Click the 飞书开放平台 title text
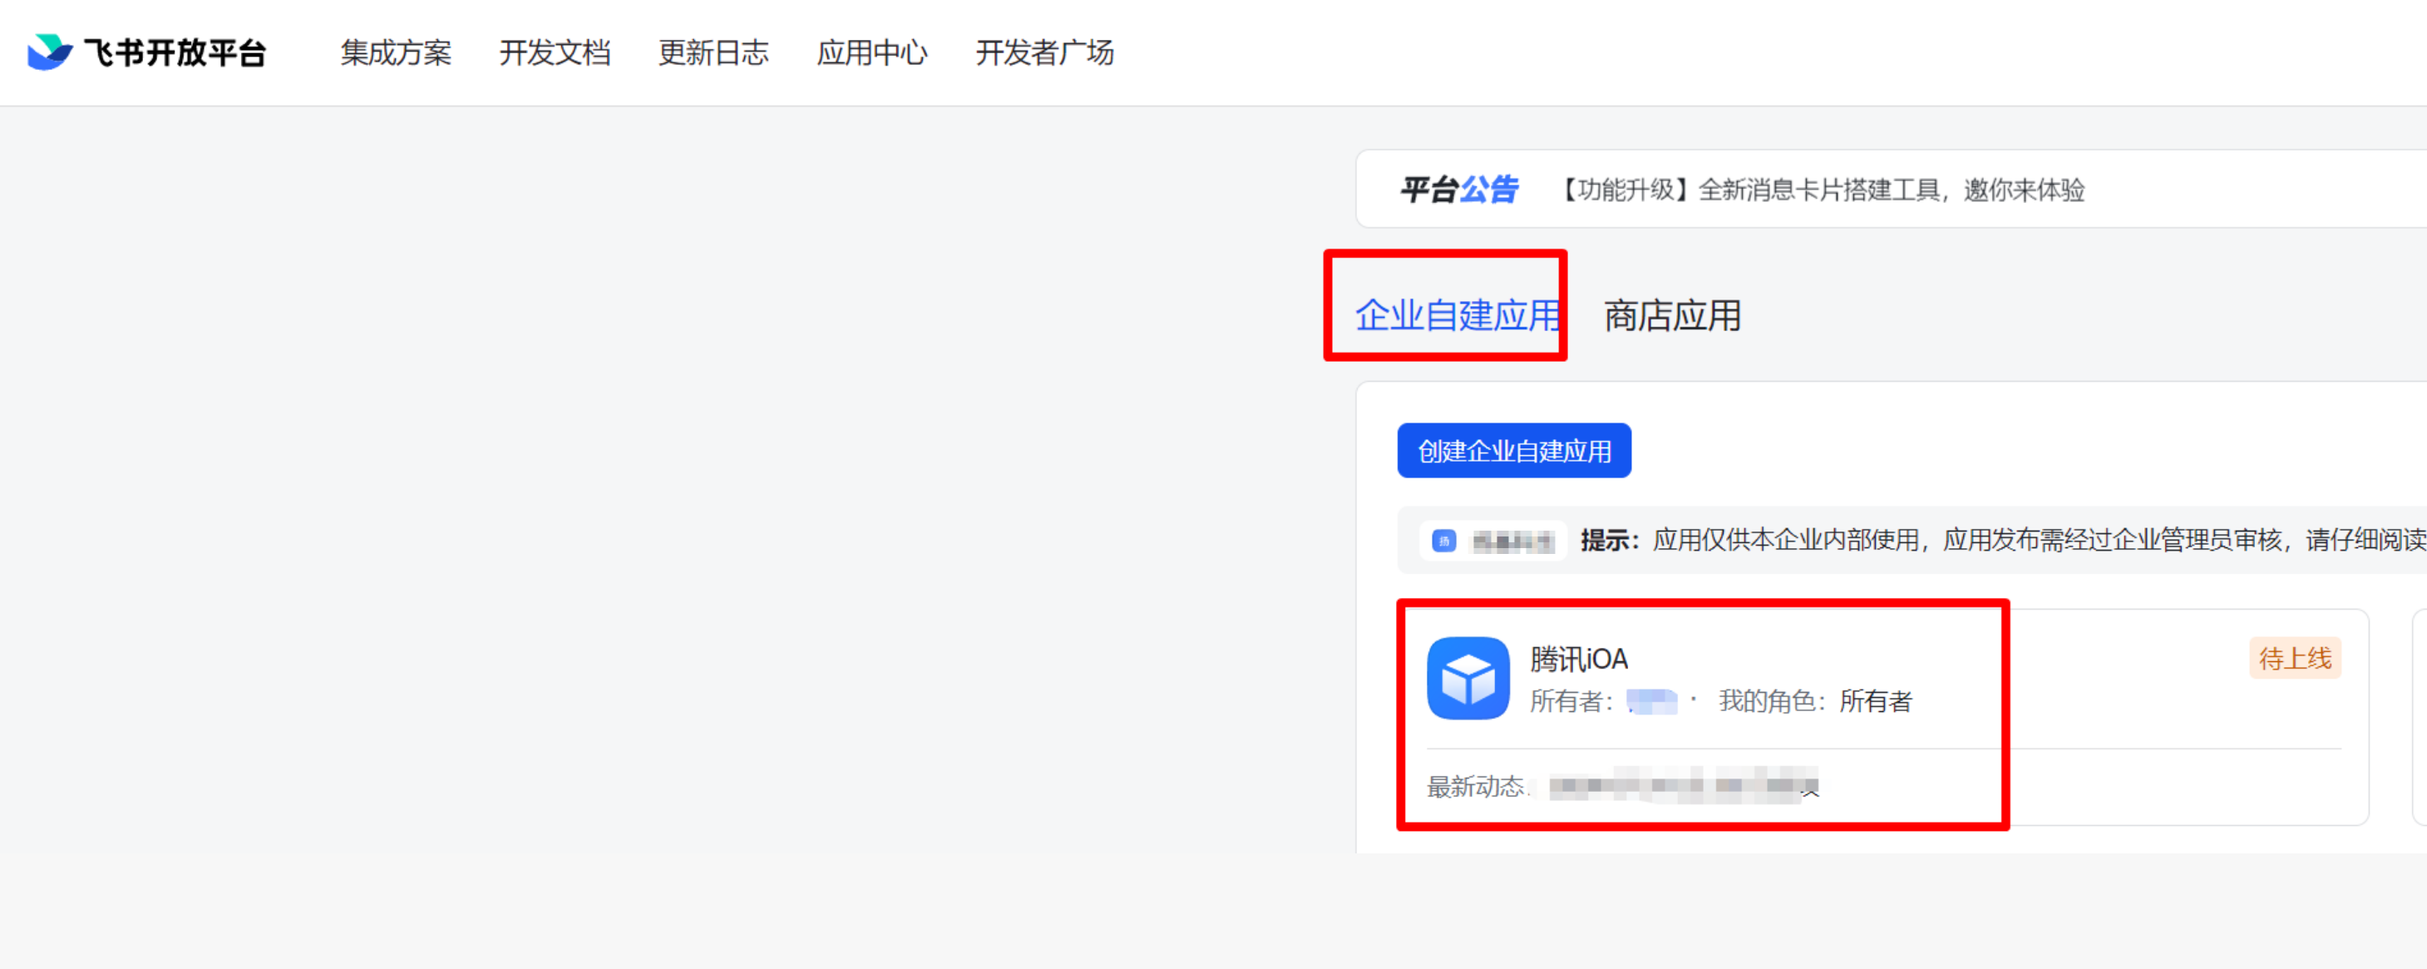 (175, 52)
